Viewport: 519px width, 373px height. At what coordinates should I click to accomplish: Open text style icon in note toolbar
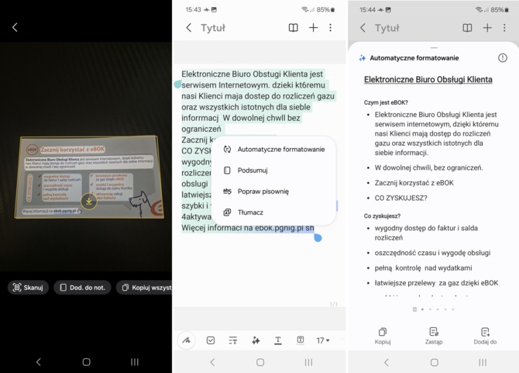(233, 340)
